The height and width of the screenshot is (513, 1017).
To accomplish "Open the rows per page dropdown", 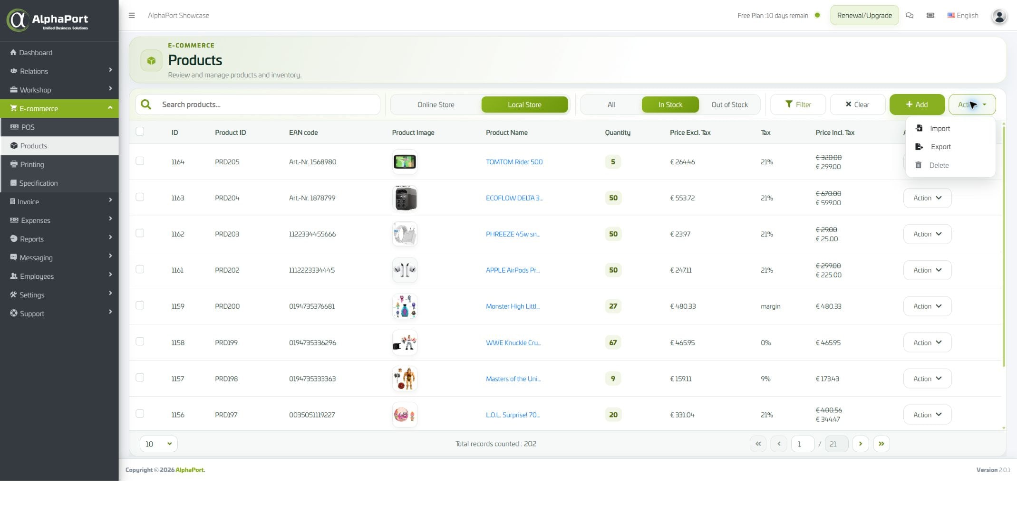I will pos(159,444).
